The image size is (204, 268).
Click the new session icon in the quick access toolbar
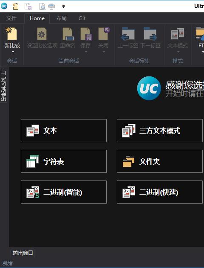(16, 6)
